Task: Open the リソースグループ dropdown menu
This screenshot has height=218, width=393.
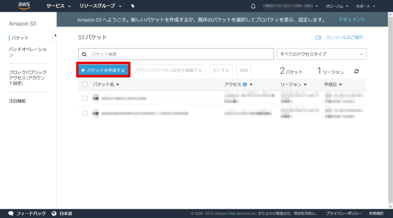Action: pyautogui.click(x=101, y=6)
